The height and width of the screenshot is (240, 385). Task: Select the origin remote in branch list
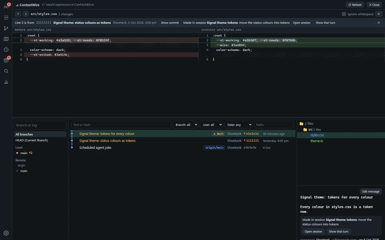[21, 165]
